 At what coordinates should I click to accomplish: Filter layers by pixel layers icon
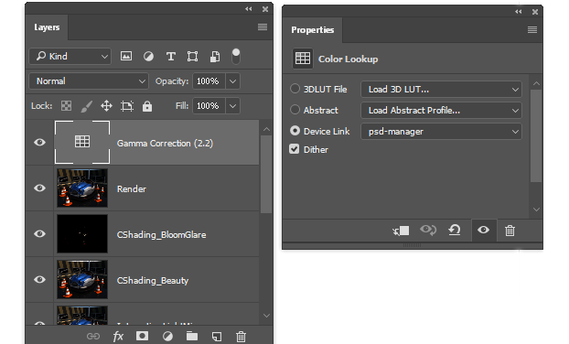click(126, 56)
